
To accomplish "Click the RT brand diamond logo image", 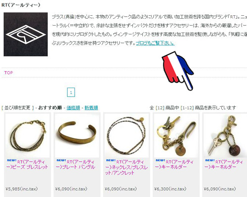I will coord(26,34).
